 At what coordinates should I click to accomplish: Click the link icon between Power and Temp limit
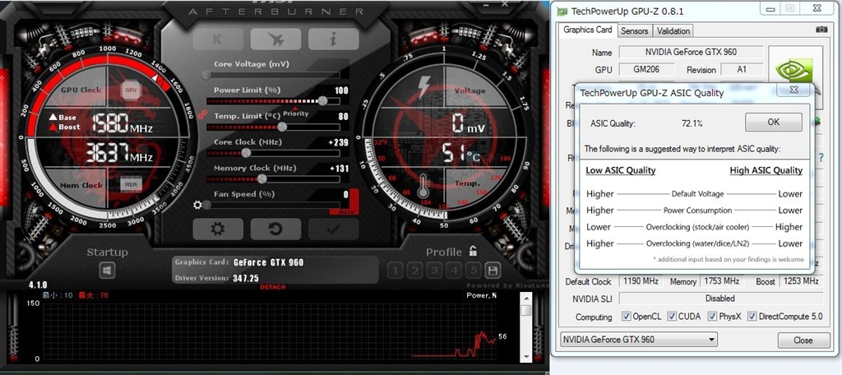202,113
